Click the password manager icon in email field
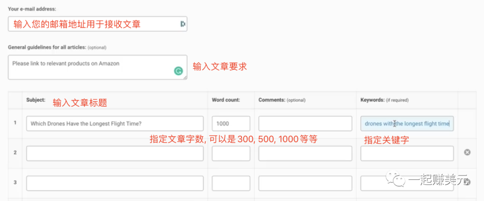 coord(183,24)
